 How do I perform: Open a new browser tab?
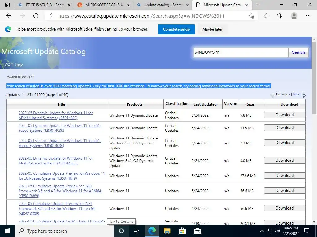(x=257, y=5)
